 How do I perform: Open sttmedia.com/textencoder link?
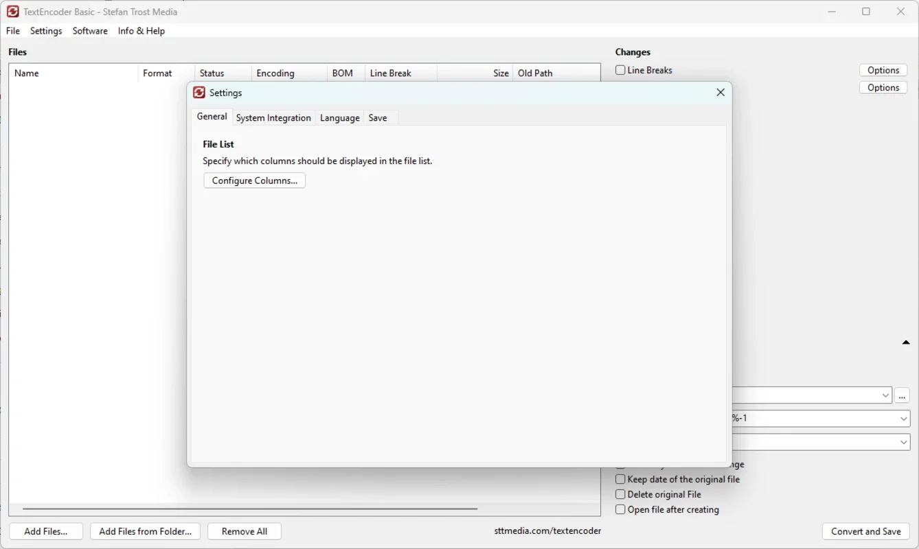coord(547,530)
